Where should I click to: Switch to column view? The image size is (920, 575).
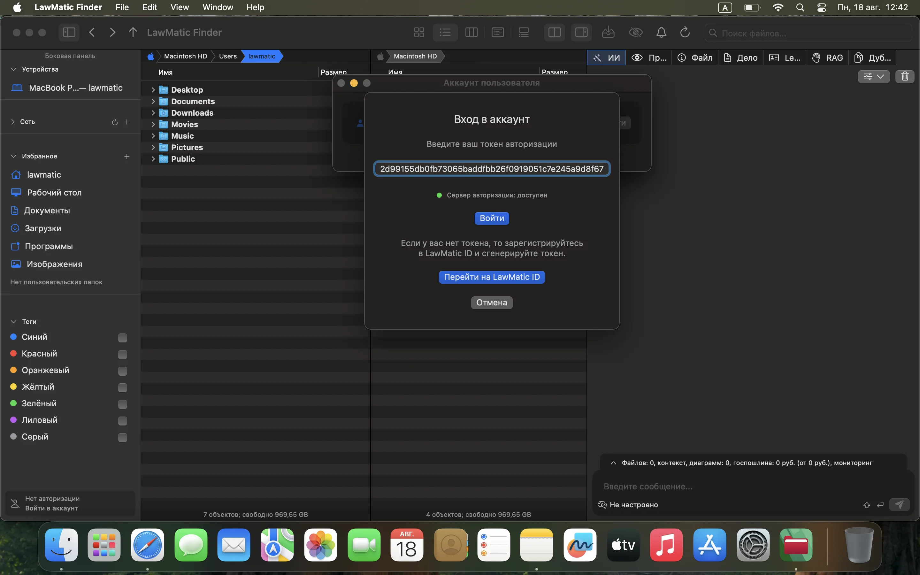coord(471,32)
